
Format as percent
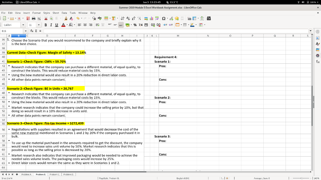point(135,25)
